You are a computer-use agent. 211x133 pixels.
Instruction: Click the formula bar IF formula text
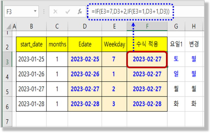click(x=130, y=12)
